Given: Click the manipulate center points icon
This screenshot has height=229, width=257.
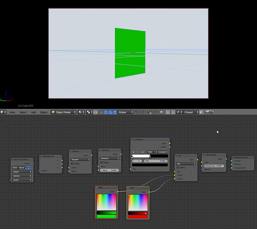Looking at the screenshot, I should coord(95,112).
